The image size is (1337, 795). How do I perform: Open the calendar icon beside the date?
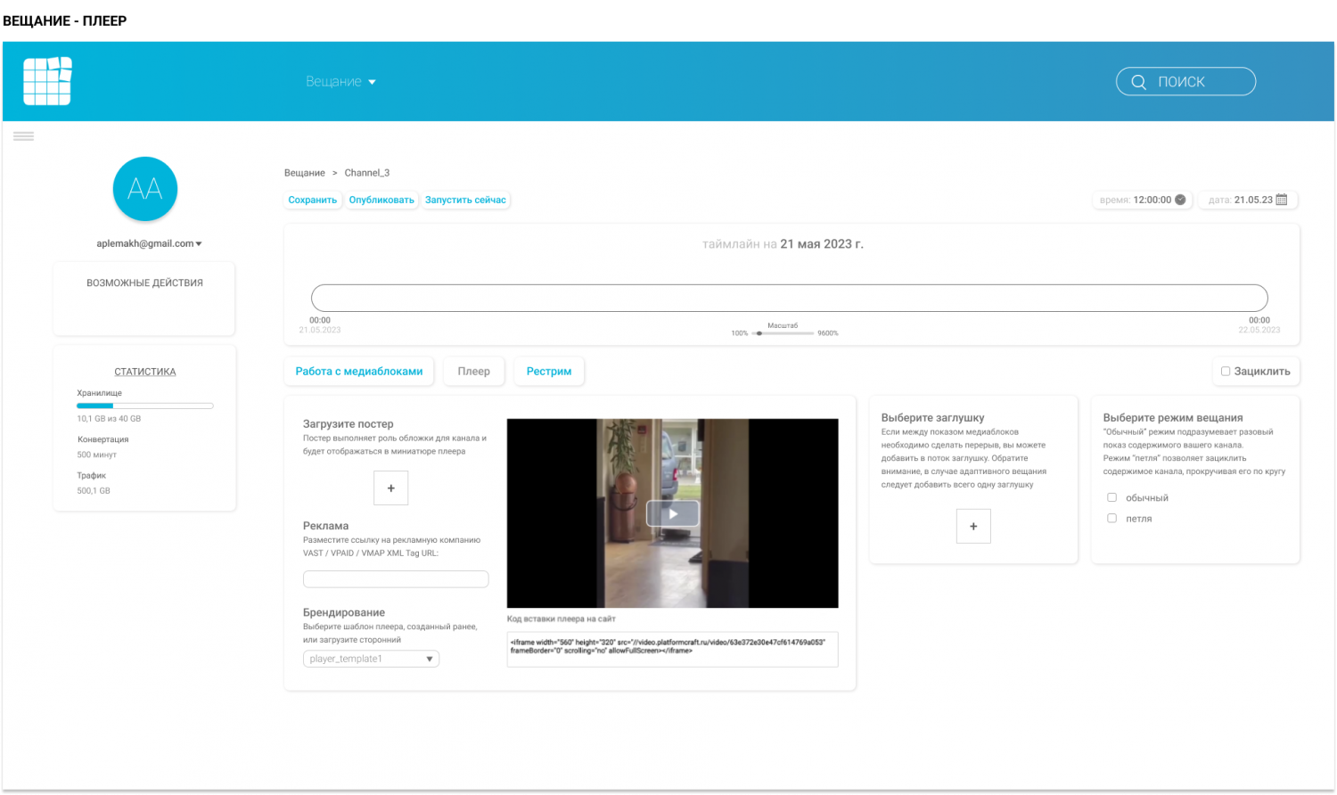[x=1282, y=200]
